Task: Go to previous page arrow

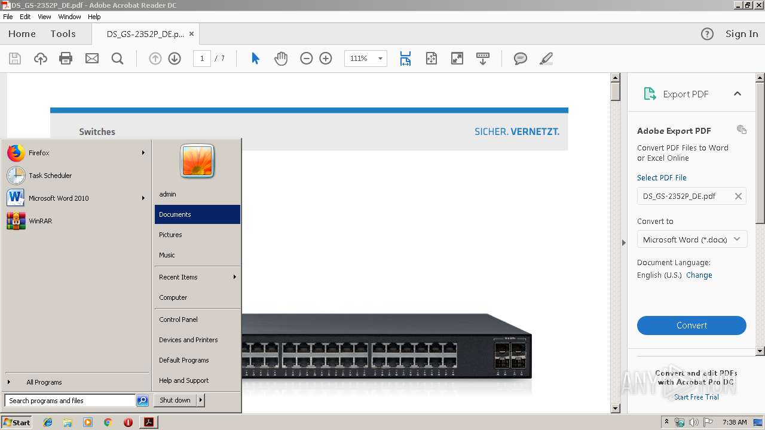Action: [x=155, y=59]
